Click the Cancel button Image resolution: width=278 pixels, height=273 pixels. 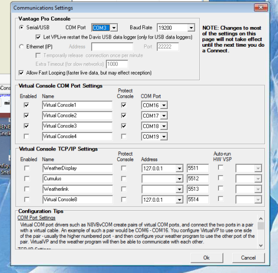(x=248, y=258)
